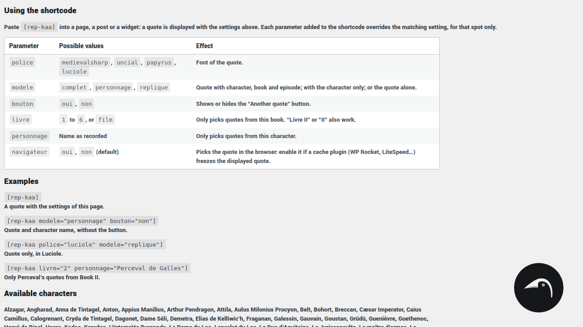
Task: Click "Font of the quote." description
Action: coord(220,63)
